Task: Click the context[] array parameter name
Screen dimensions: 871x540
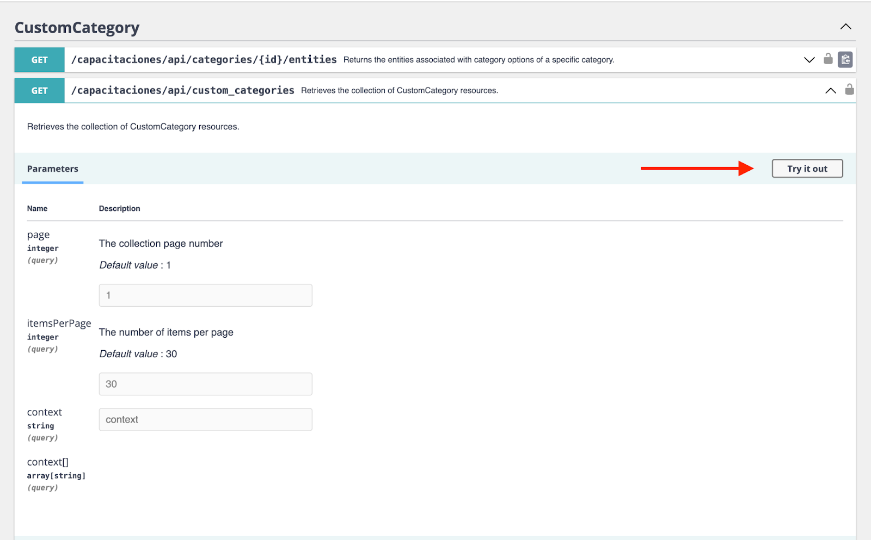Action: point(48,462)
